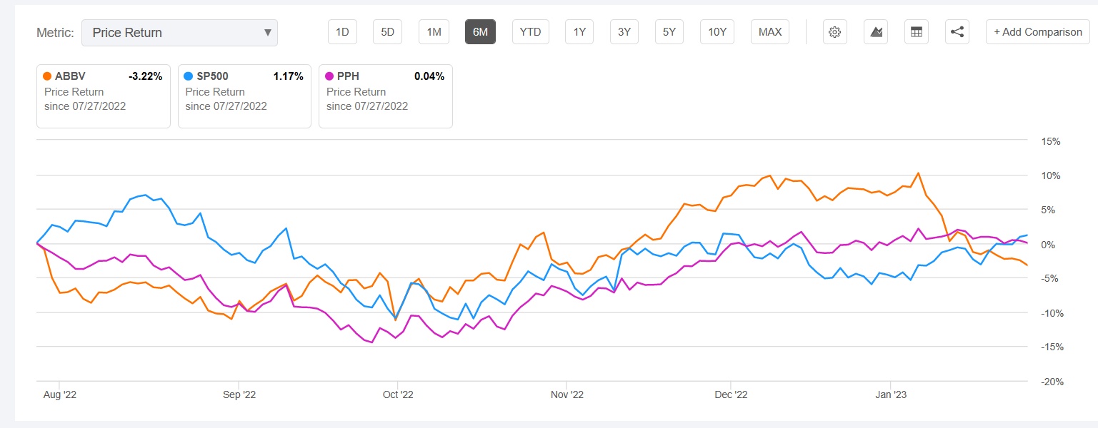Select the 1D time range
The height and width of the screenshot is (428, 1098).
342,32
